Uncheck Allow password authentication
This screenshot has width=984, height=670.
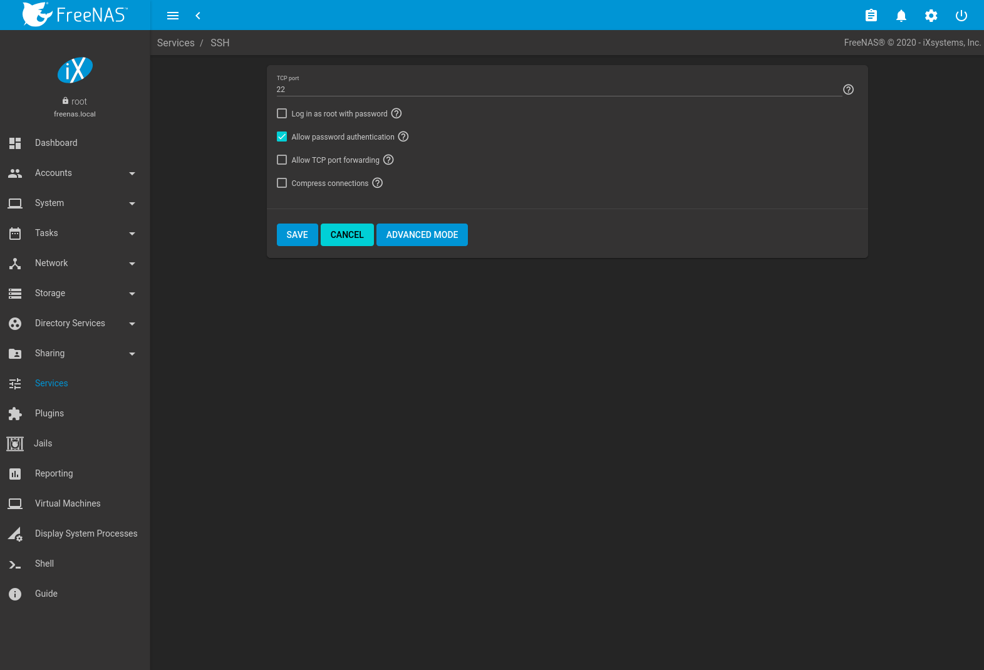pos(282,137)
